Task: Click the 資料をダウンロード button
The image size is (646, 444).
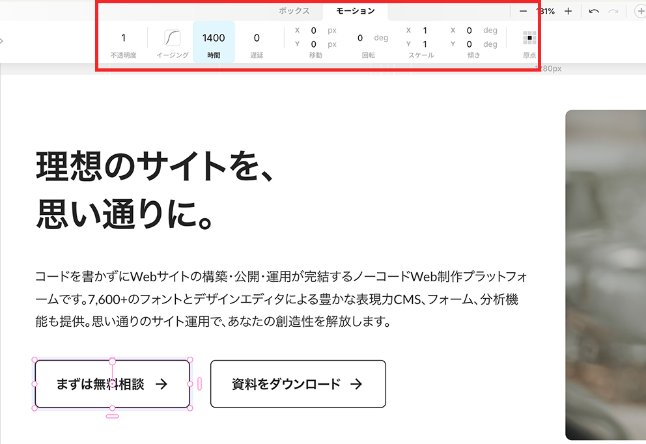Action: coord(298,384)
